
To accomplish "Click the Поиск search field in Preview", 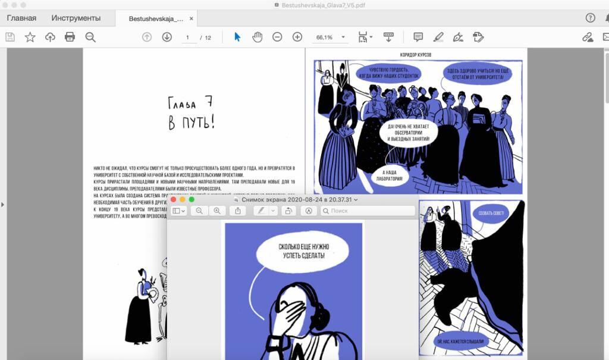I will click(x=368, y=211).
